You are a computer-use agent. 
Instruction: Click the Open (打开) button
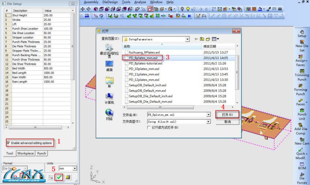[227, 115]
